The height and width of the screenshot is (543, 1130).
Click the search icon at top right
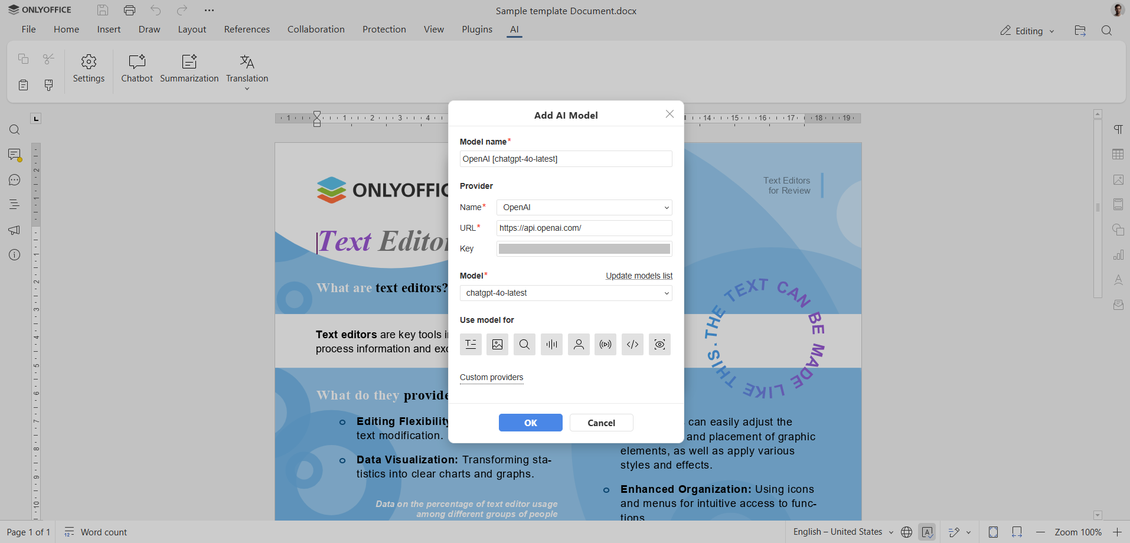(1107, 31)
